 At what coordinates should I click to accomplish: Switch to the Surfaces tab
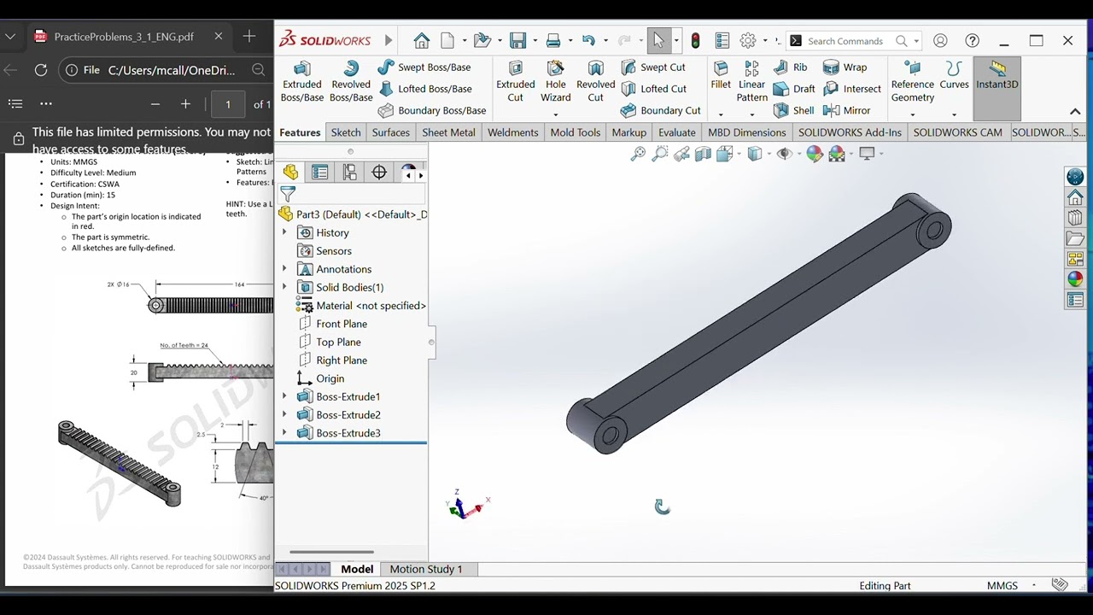391,132
